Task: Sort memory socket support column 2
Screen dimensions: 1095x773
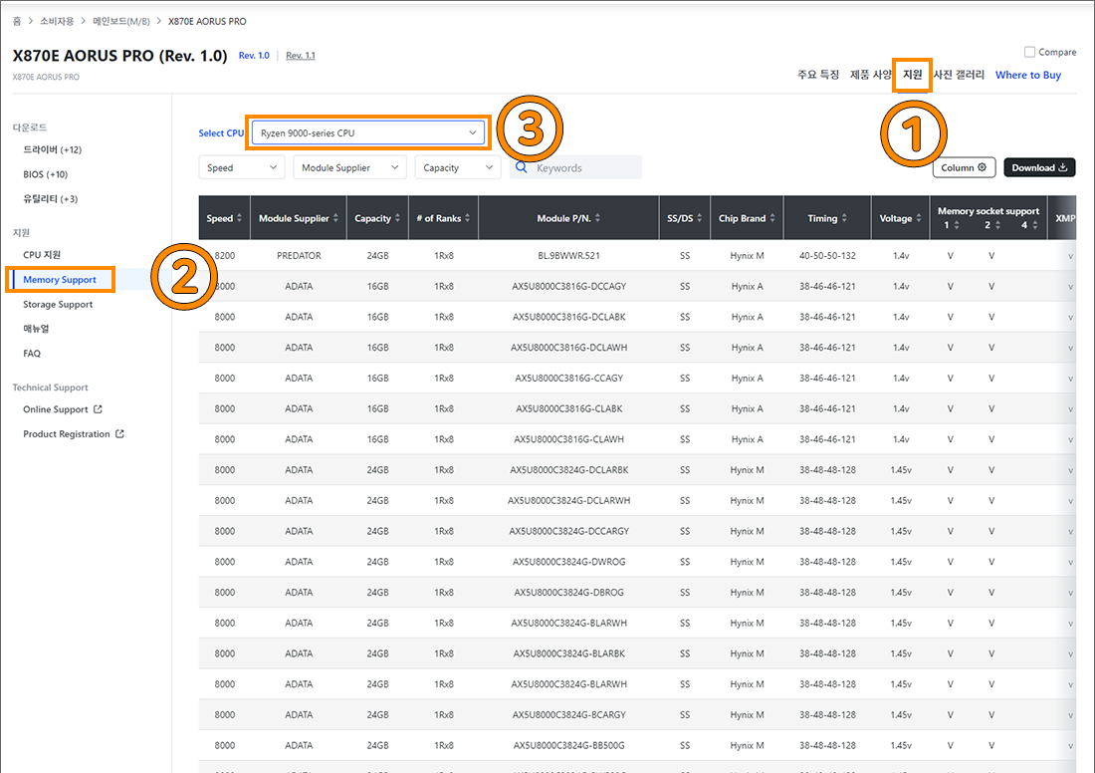Action: click(997, 225)
